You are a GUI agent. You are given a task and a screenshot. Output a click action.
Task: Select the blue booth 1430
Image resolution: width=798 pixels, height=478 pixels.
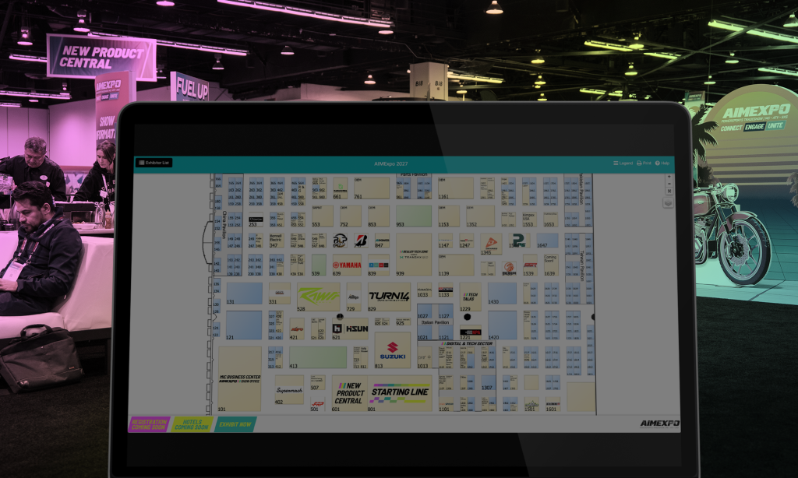[x=503, y=294]
